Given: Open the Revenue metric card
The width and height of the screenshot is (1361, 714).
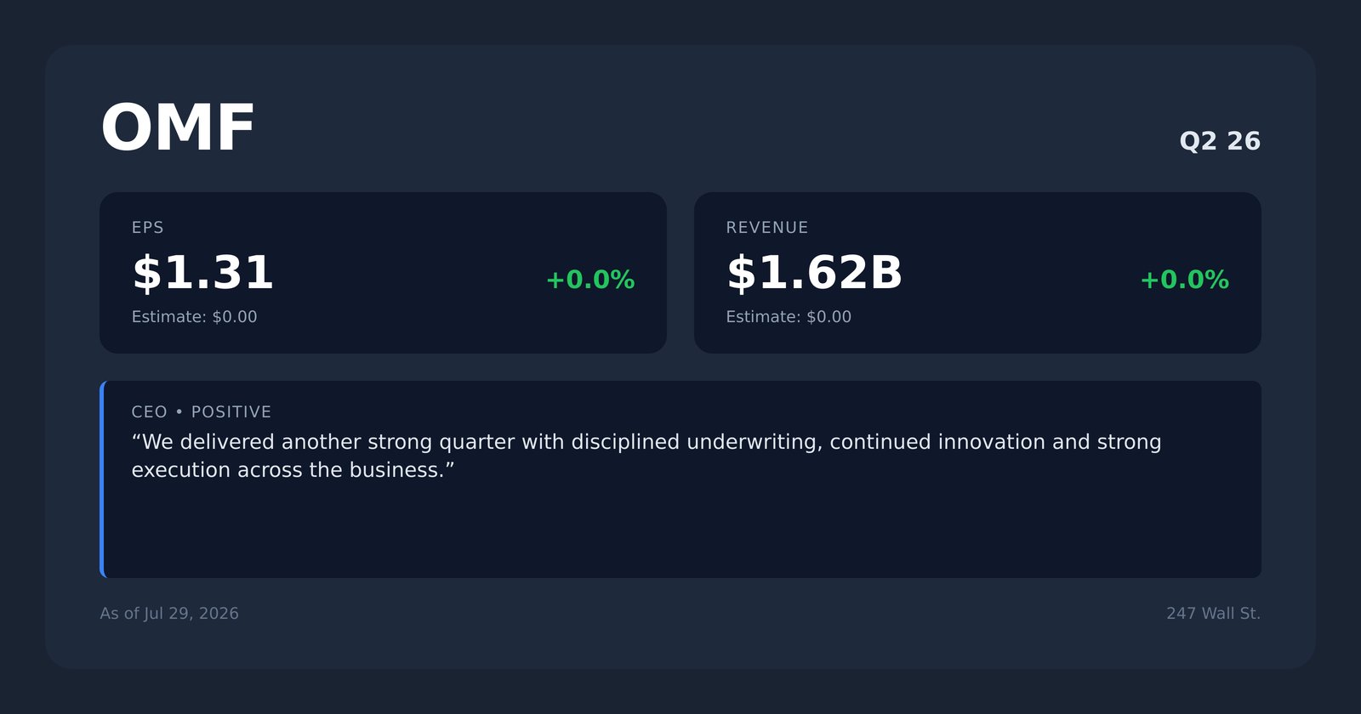Looking at the screenshot, I should (977, 273).
